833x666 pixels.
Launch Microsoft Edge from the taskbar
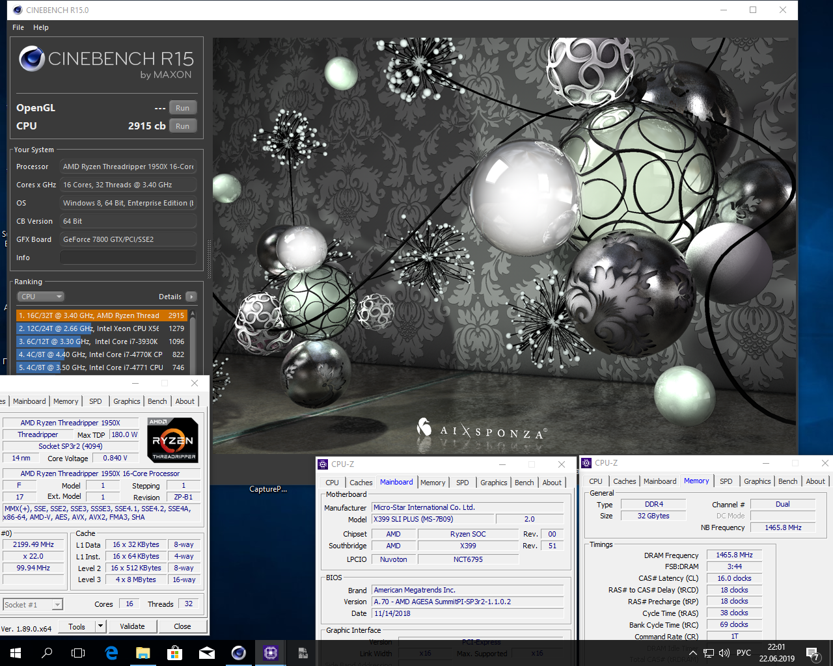111,653
